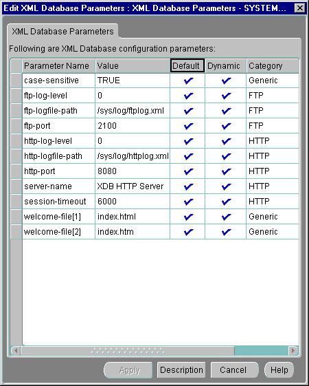Edit the 8080 http-port value
The height and width of the screenshot is (386, 309).
[133, 171]
